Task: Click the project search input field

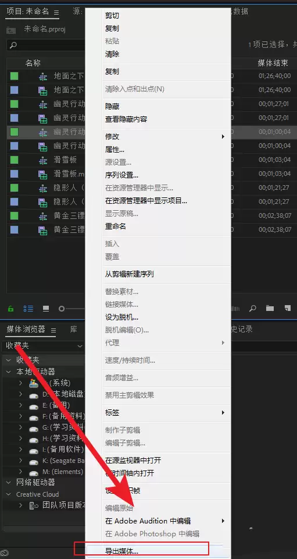Action: [x=46, y=45]
